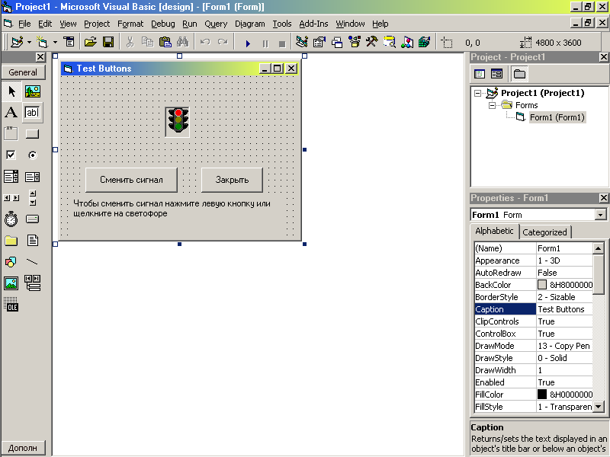The image size is (610, 457).
Task: Select the ListBox control tool
Action: 33,177
